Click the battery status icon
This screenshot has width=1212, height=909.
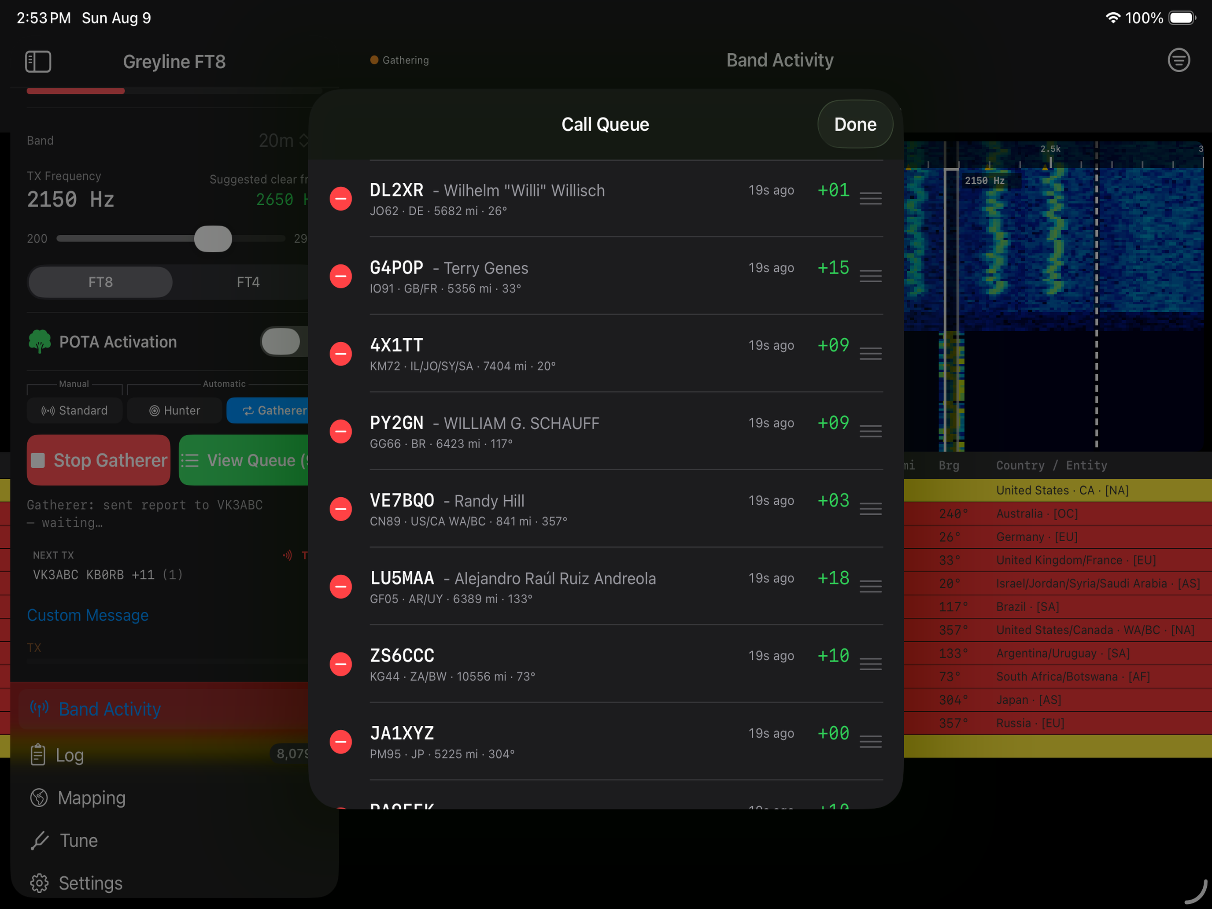pyautogui.click(x=1182, y=18)
